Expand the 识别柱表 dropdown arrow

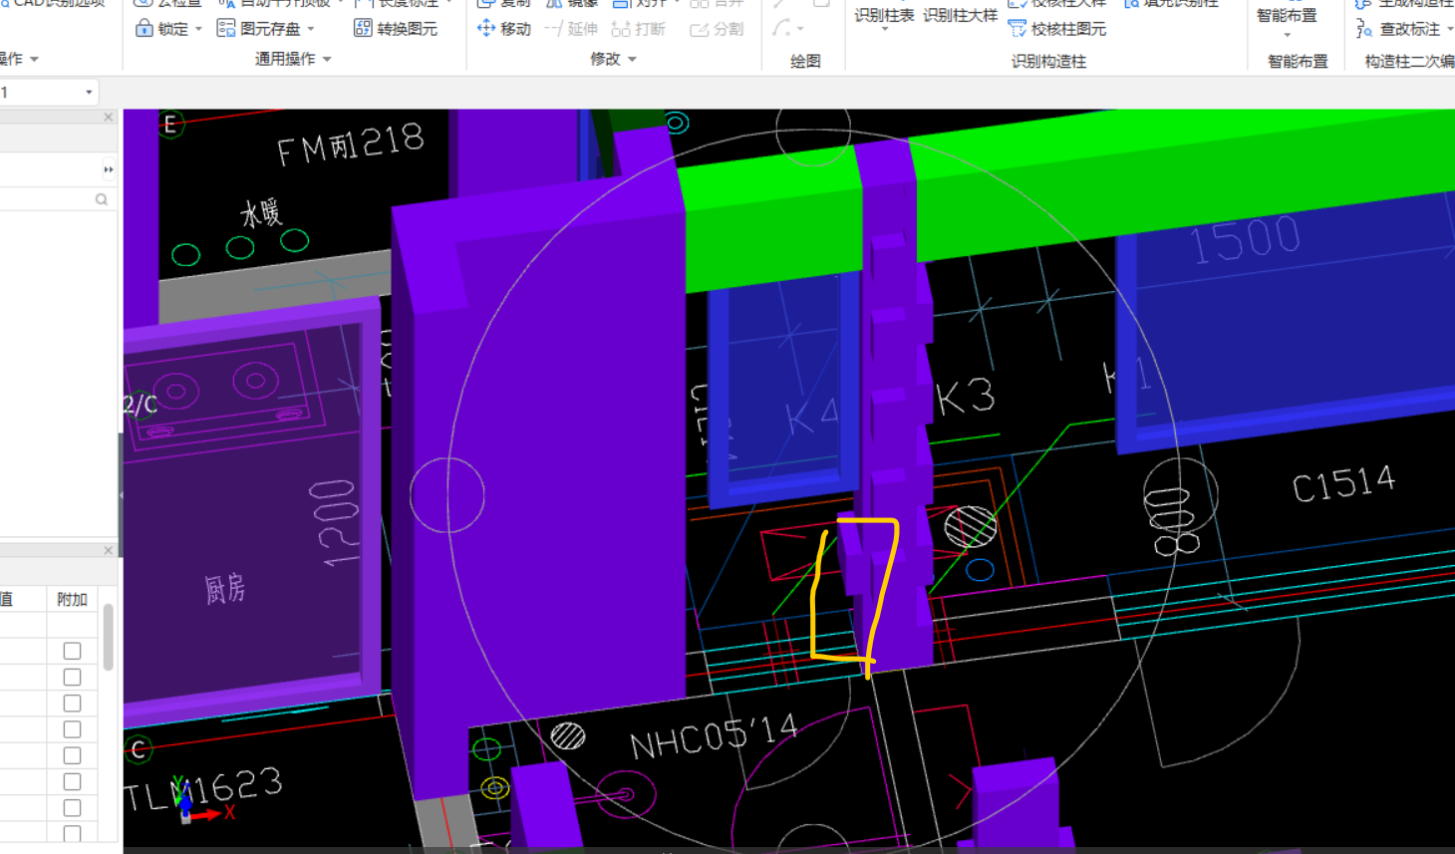click(884, 30)
